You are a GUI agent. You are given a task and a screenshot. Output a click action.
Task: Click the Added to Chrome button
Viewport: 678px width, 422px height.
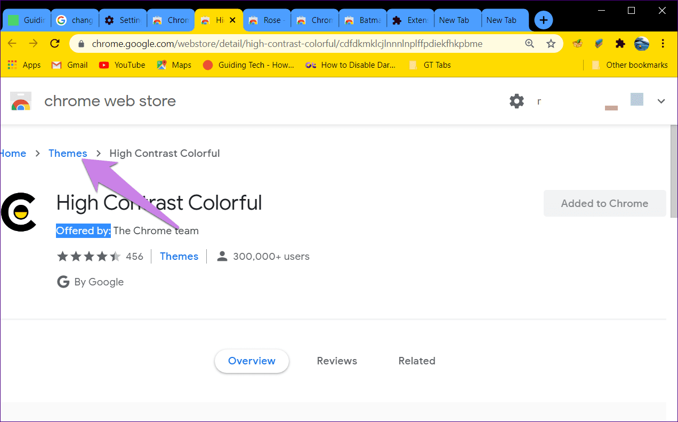pyautogui.click(x=604, y=203)
